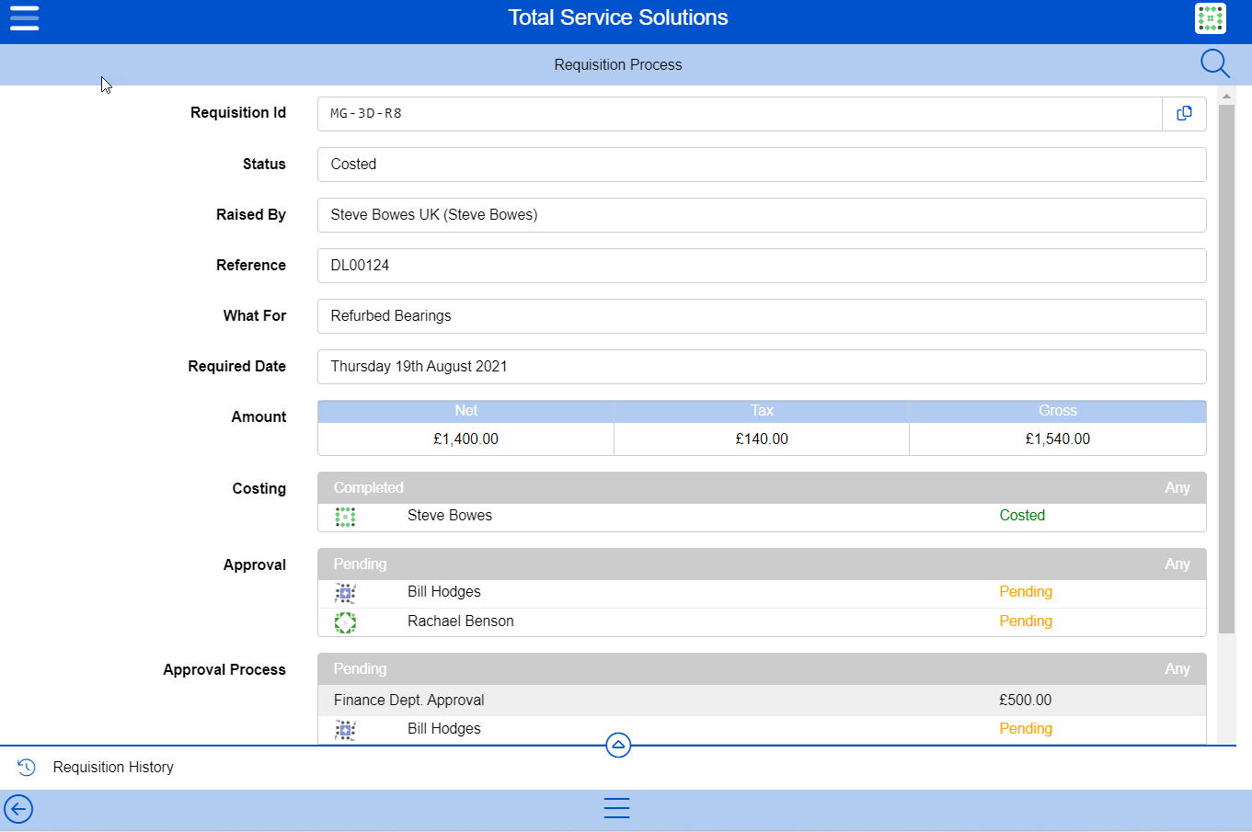Select Rachael Benson name in Approval

pos(460,621)
